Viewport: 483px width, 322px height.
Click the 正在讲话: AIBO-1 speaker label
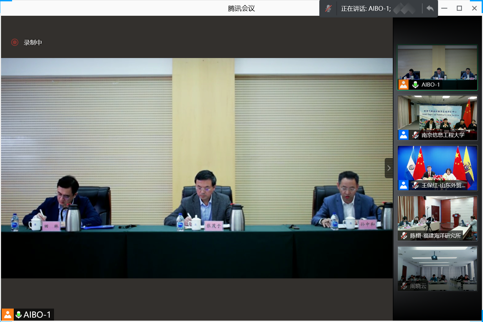[x=366, y=9]
